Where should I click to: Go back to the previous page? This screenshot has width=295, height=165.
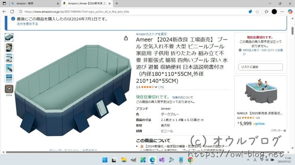click(x=4, y=12)
